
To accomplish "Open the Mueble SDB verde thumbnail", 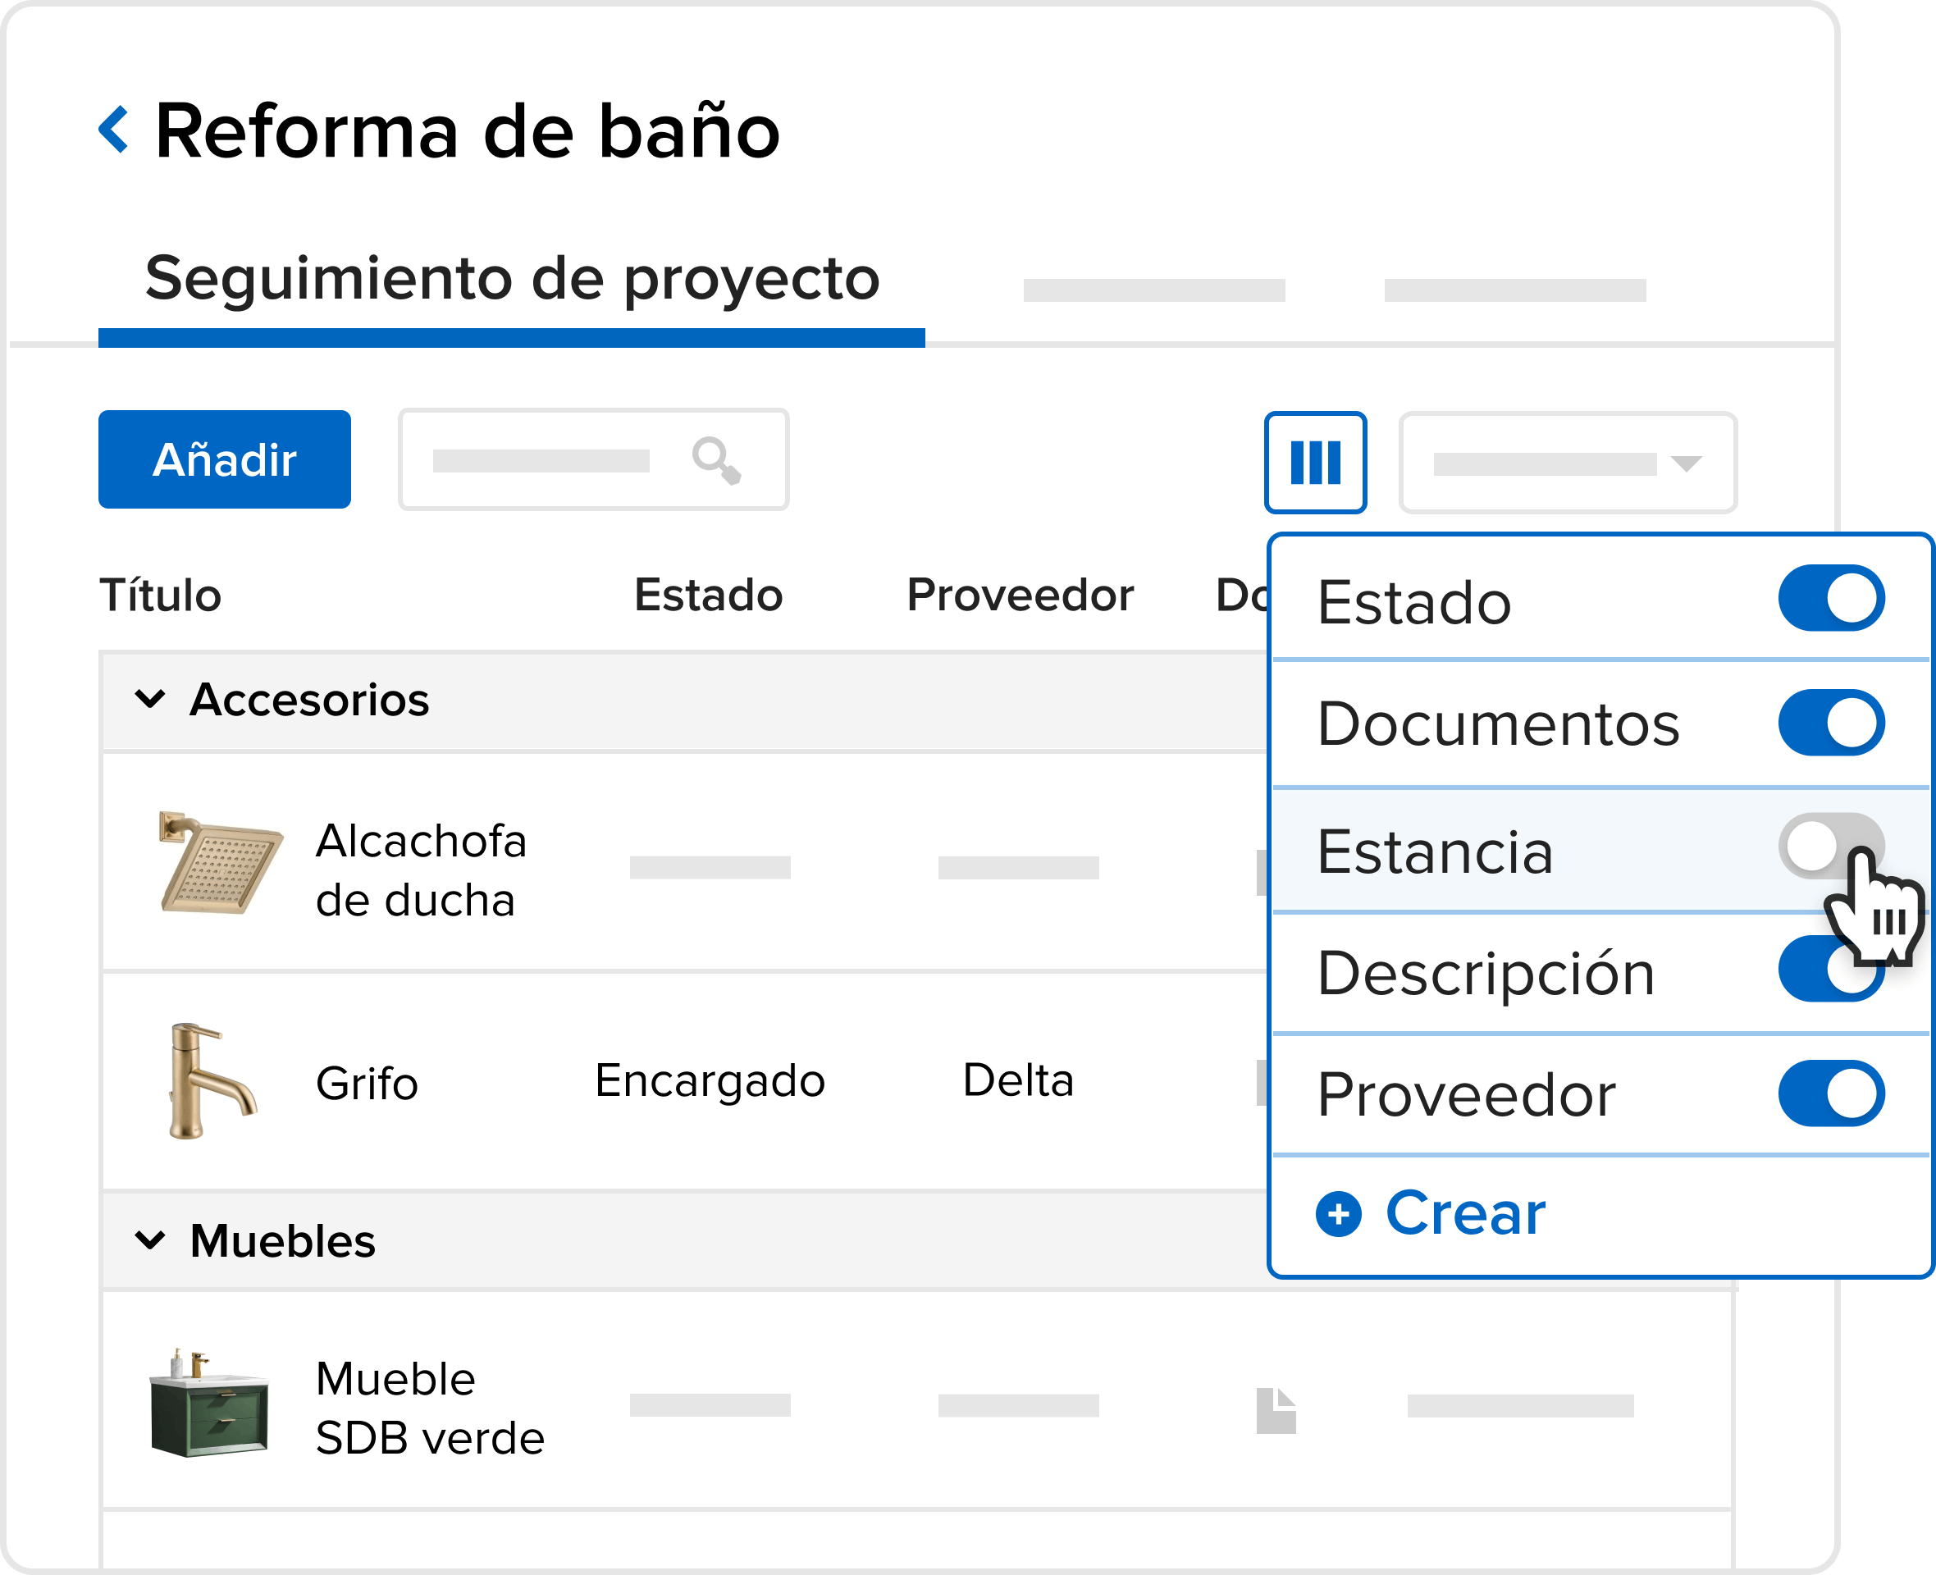I will coord(209,1403).
